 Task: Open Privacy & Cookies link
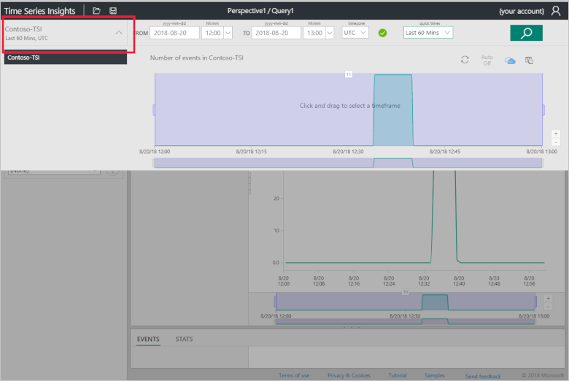349,376
